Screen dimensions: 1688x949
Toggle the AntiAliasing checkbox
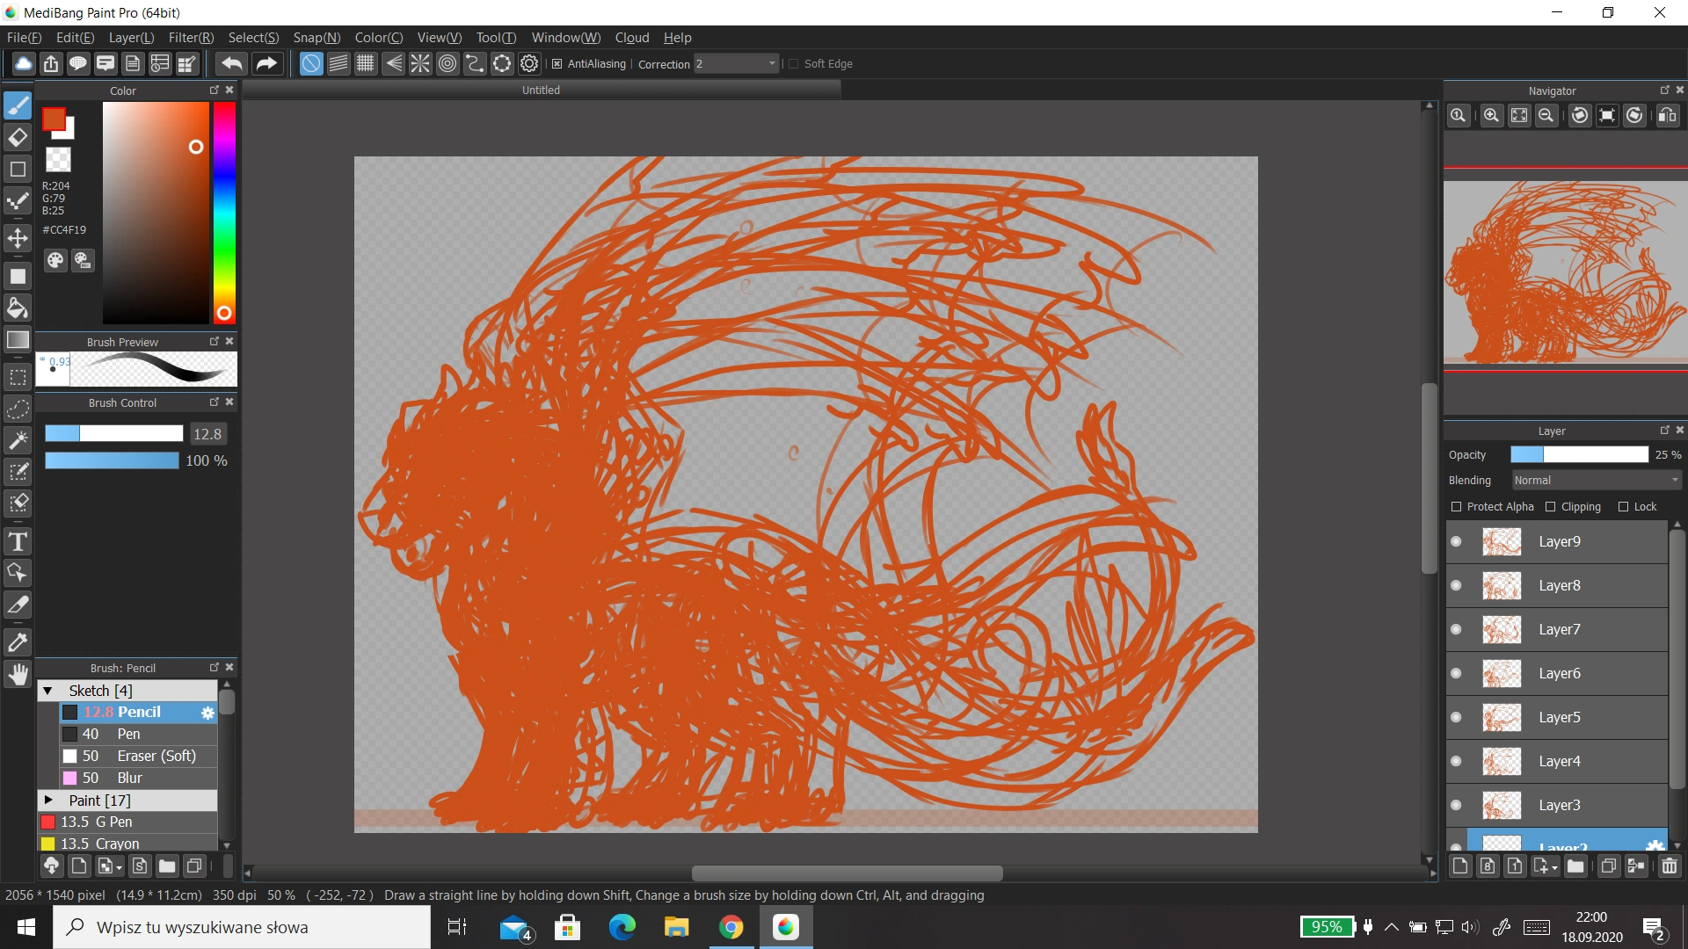coord(557,63)
